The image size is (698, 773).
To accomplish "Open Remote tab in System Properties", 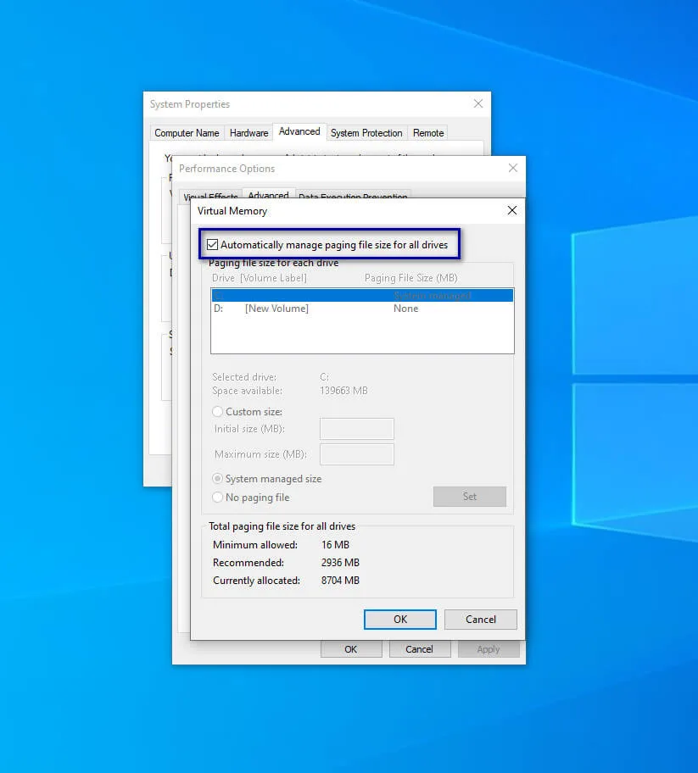I will [428, 133].
